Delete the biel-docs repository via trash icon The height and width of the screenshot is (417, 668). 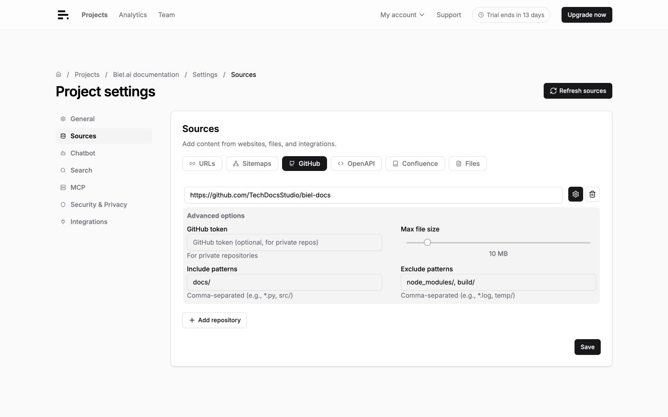592,194
